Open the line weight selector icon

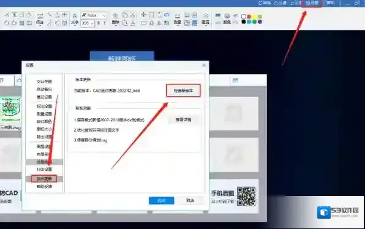coord(218,15)
